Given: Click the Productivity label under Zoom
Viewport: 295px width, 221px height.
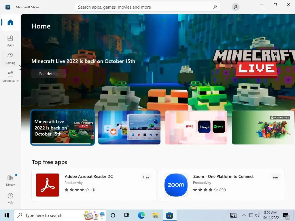Looking at the screenshot, I should coord(202,183).
